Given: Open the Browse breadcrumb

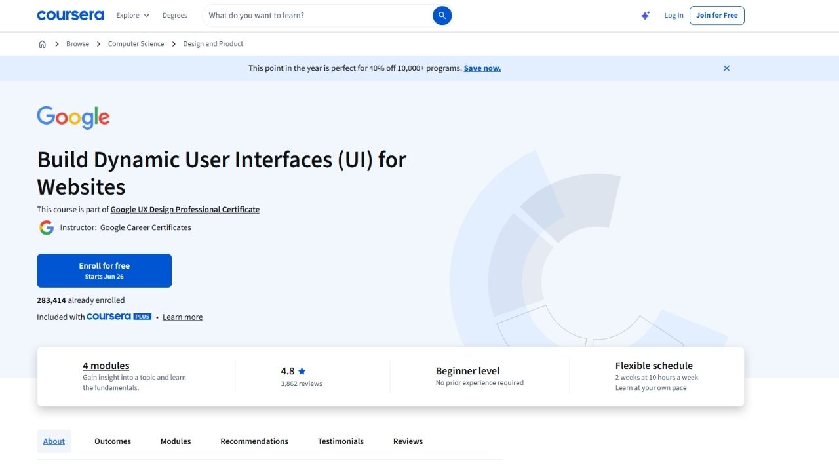Looking at the screenshot, I should pos(77,44).
